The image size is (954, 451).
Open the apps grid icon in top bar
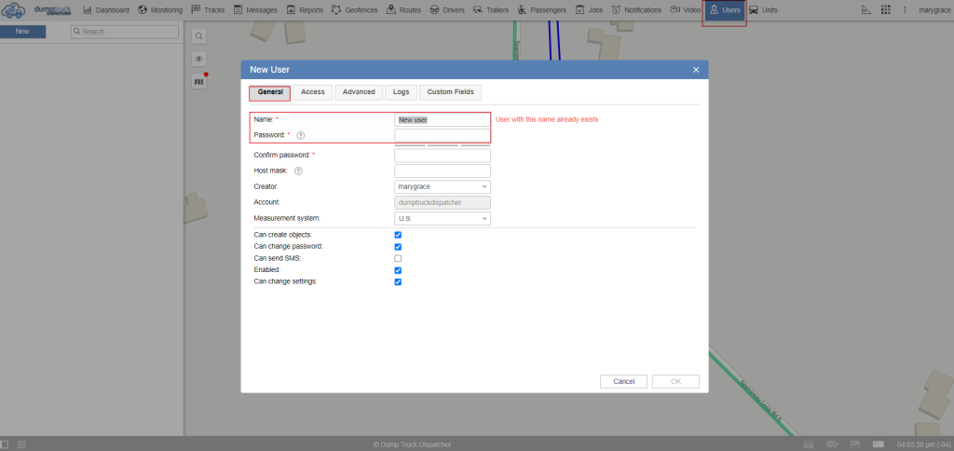885,9
